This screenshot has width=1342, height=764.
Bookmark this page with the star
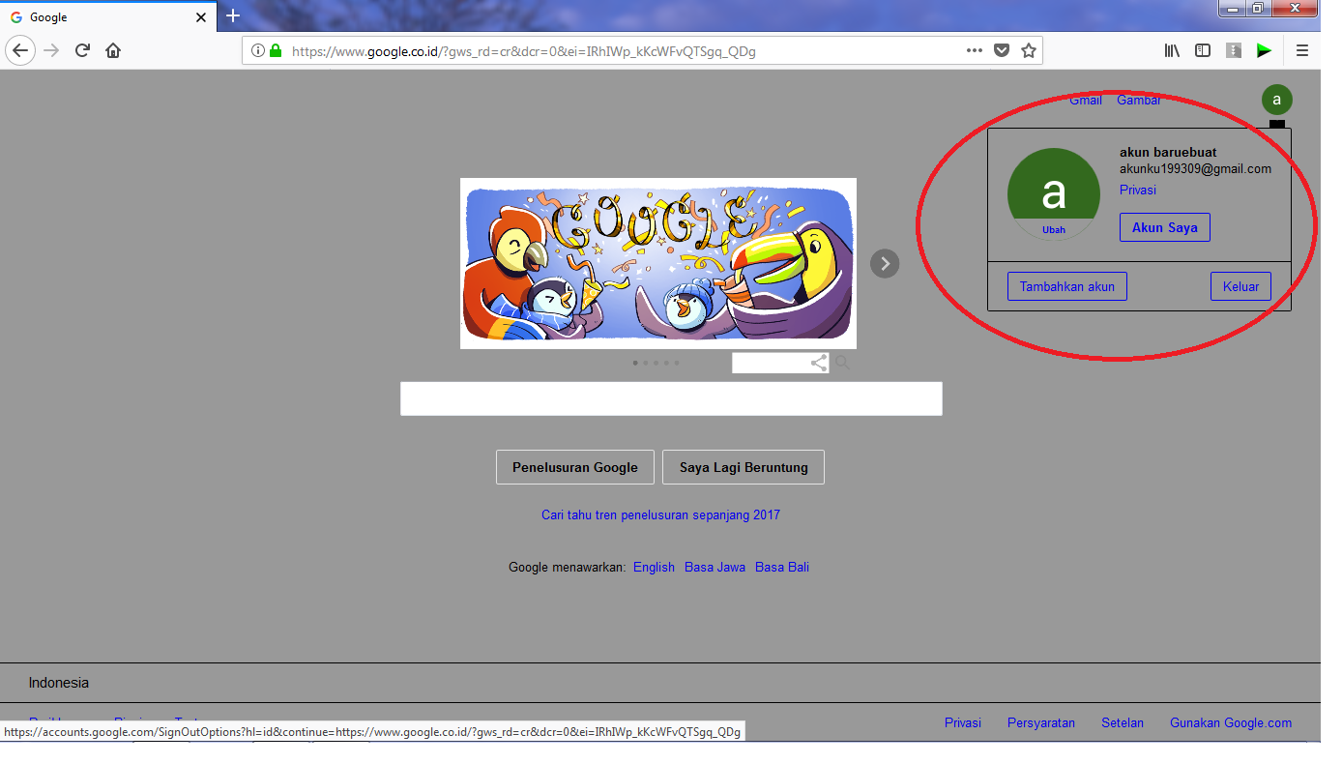pos(1030,49)
